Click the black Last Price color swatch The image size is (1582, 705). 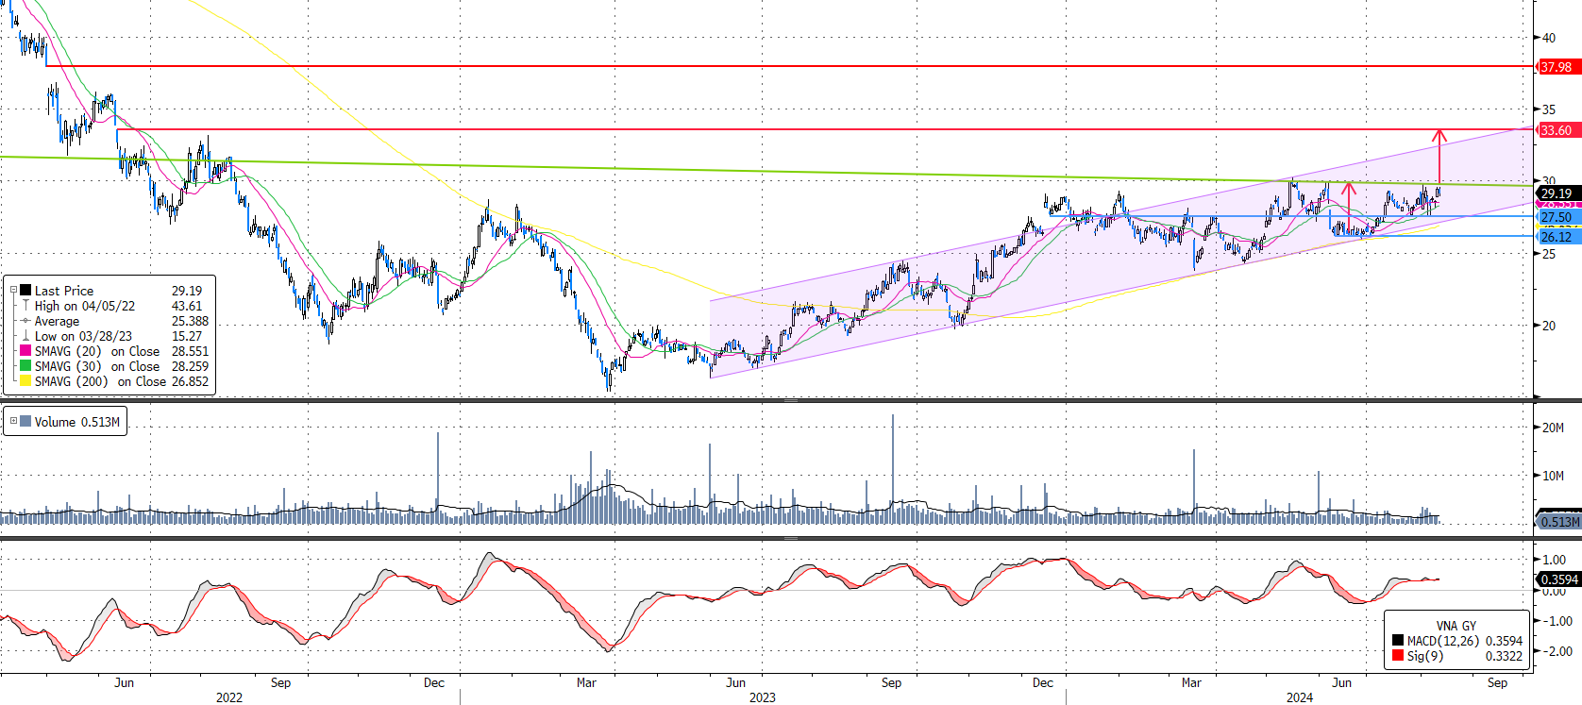(x=25, y=291)
